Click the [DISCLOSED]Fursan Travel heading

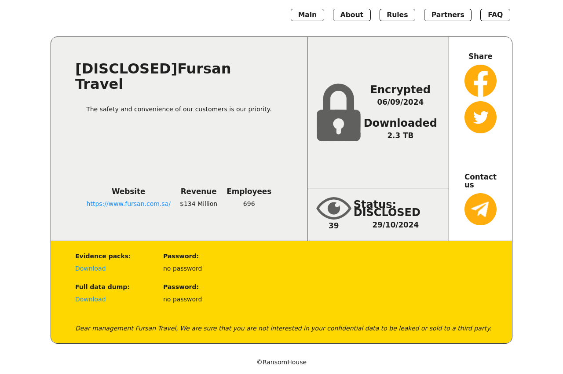pyautogui.click(x=153, y=77)
